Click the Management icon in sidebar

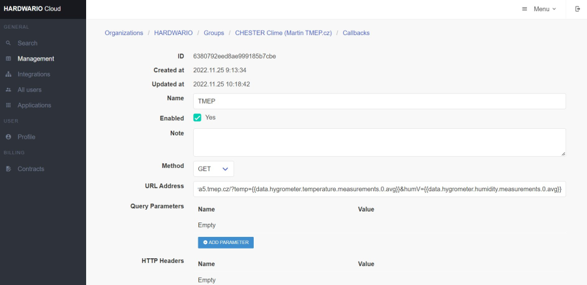coord(8,59)
